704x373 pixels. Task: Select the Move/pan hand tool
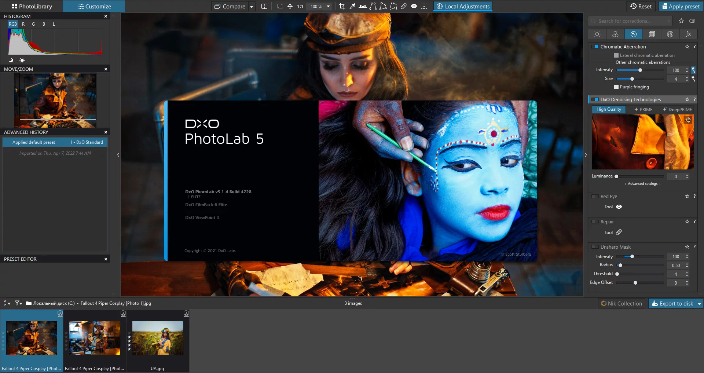pyautogui.click(x=290, y=6)
